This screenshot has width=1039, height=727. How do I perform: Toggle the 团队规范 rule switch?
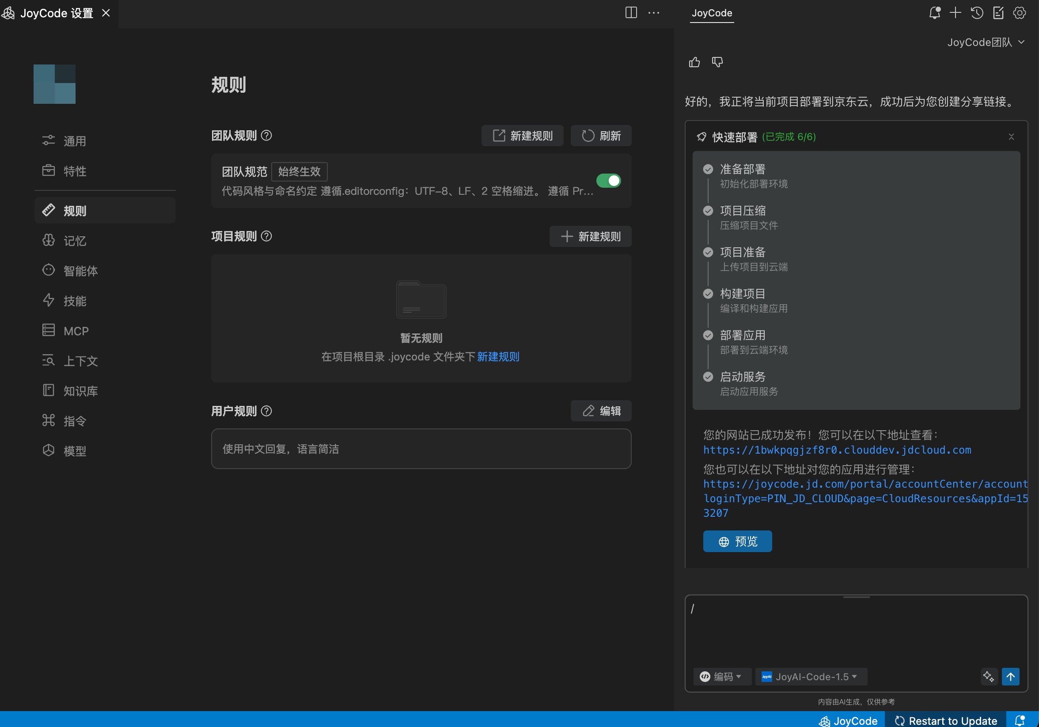coord(609,181)
